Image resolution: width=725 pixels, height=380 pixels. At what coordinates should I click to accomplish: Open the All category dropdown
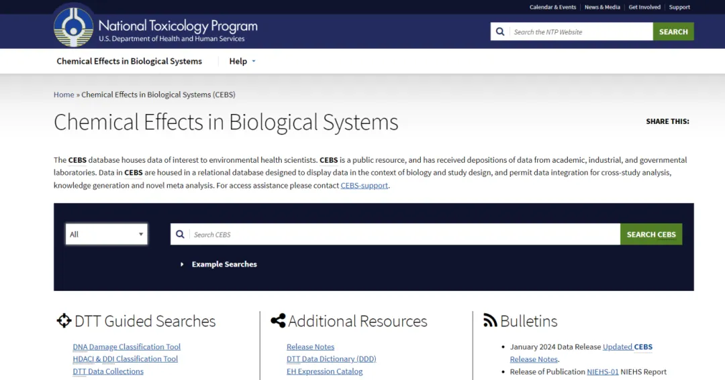point(106,234)
